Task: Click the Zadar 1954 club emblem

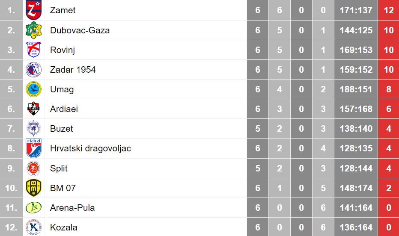Action: (x=33, y=70)
